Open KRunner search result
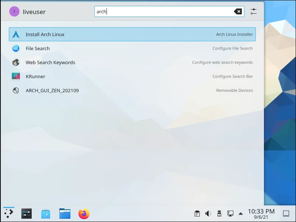The height and width of the screenshot is (222, 296). click(132, 76)
